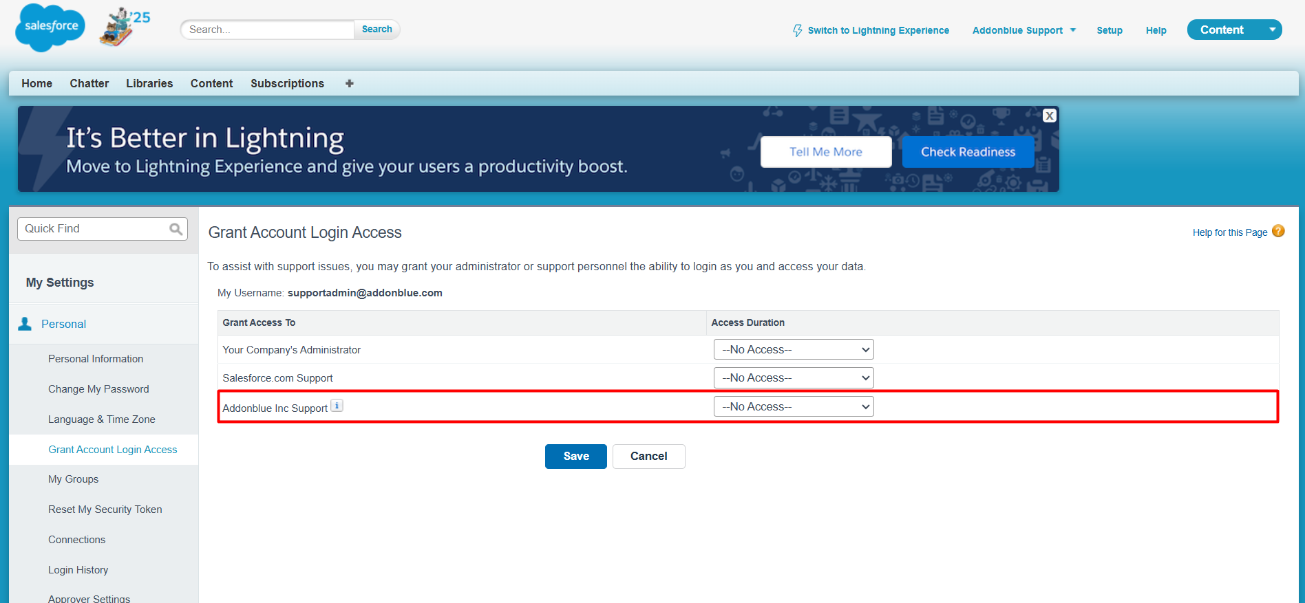This screenshot has height=603, width=1305.
Task: Click the Tell Me More button
Action: coord(826,152)
